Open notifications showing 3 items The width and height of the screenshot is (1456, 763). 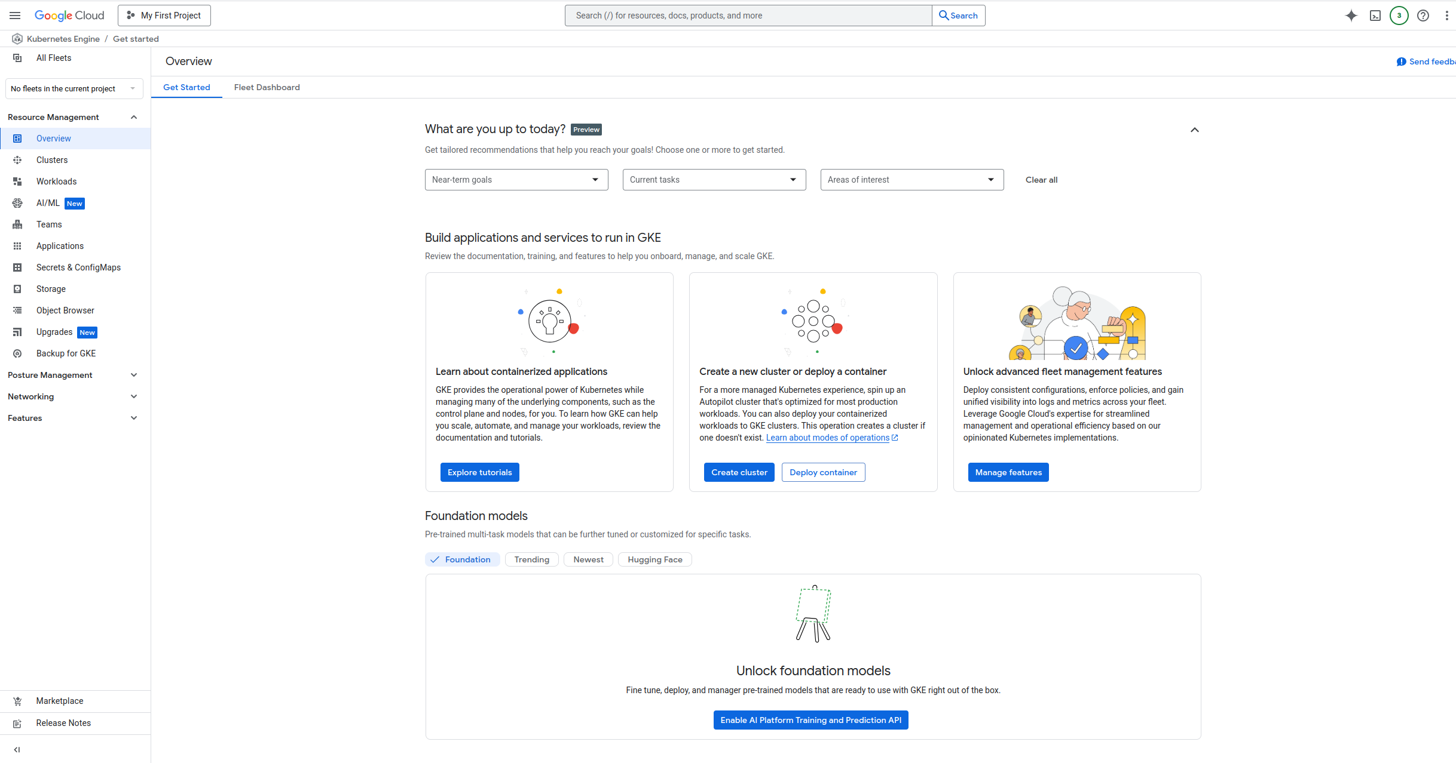1399,16
